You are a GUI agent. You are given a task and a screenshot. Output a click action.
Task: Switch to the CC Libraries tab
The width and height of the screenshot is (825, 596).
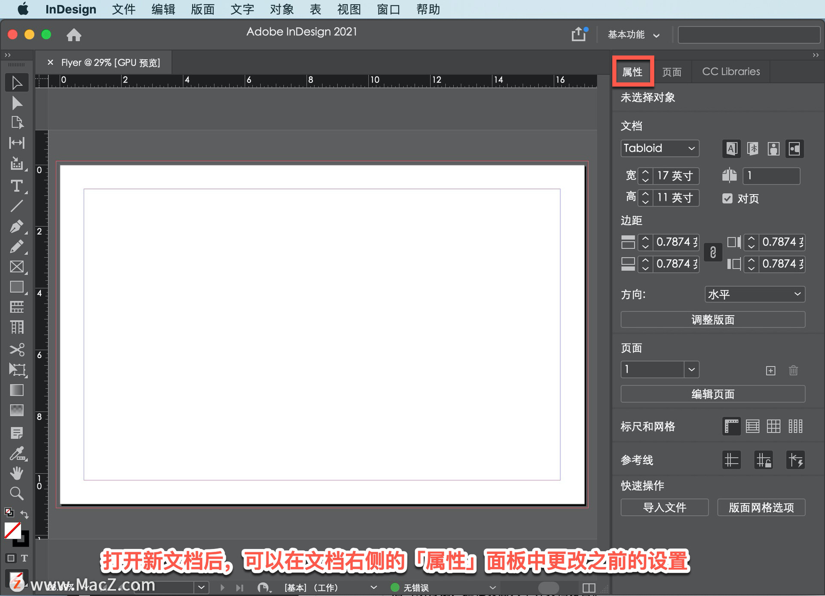coord(730,72)
